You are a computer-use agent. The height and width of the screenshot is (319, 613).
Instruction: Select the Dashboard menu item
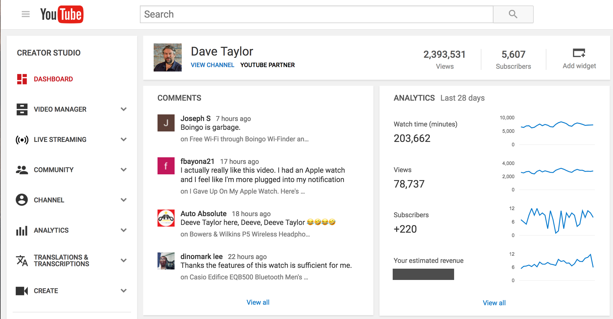[x=53, y=79]
